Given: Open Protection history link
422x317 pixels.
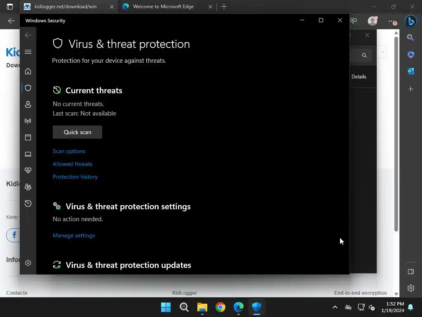Looking at the screenshot, I should 75,177.
